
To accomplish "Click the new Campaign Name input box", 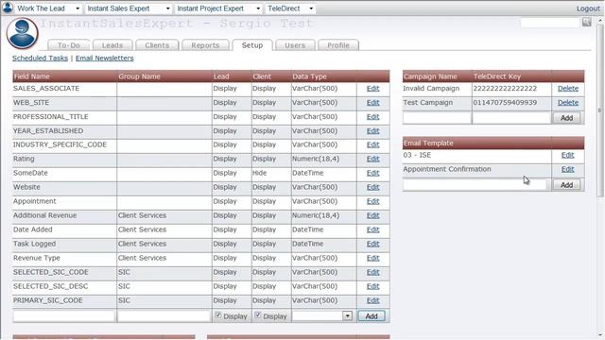I will pyautogui.click(x=437, y=118).
